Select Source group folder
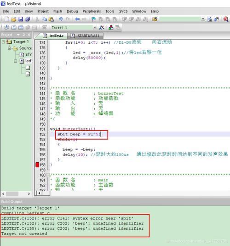The height and width of the screenshot is (246, 230). (x=22, y=48)
